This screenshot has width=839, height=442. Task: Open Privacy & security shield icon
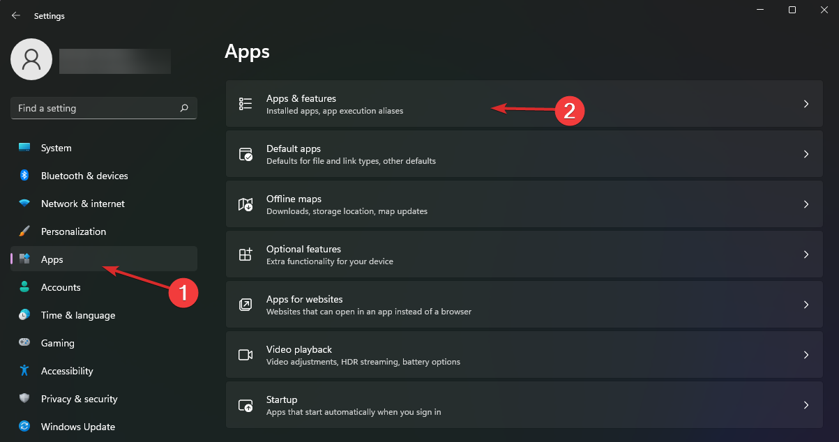click(x=24, y=399)
